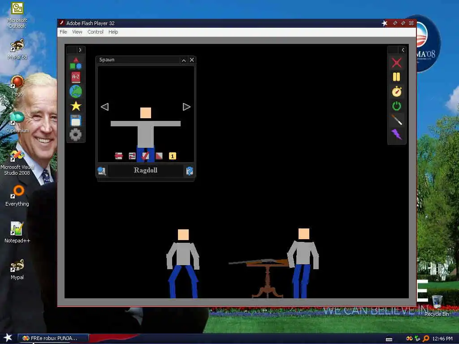Click the red-white diagonal square icon

click(x=159, y=156)
